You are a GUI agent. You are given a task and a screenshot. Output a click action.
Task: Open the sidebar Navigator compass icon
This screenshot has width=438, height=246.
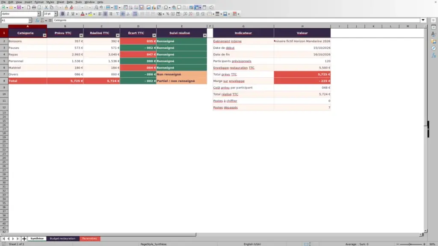point(434,48)
